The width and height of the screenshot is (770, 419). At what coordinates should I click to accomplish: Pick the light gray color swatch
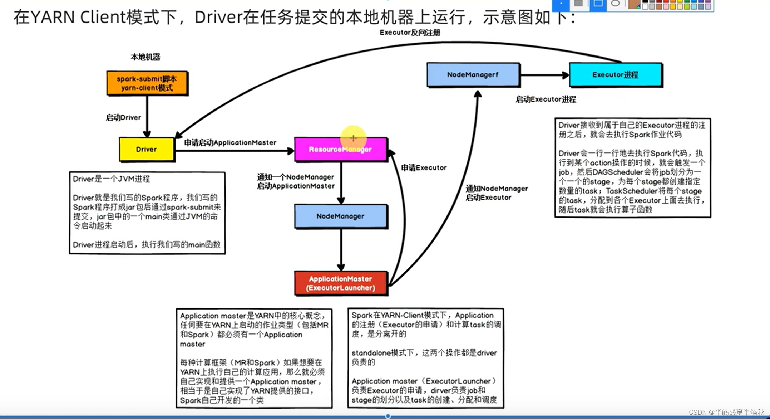652,6
